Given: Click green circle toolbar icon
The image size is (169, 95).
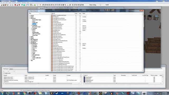Looking at the screenshot, I should click(x=22, y=5).
